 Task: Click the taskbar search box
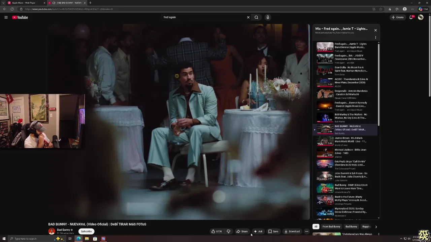click(x=36, y=239)
